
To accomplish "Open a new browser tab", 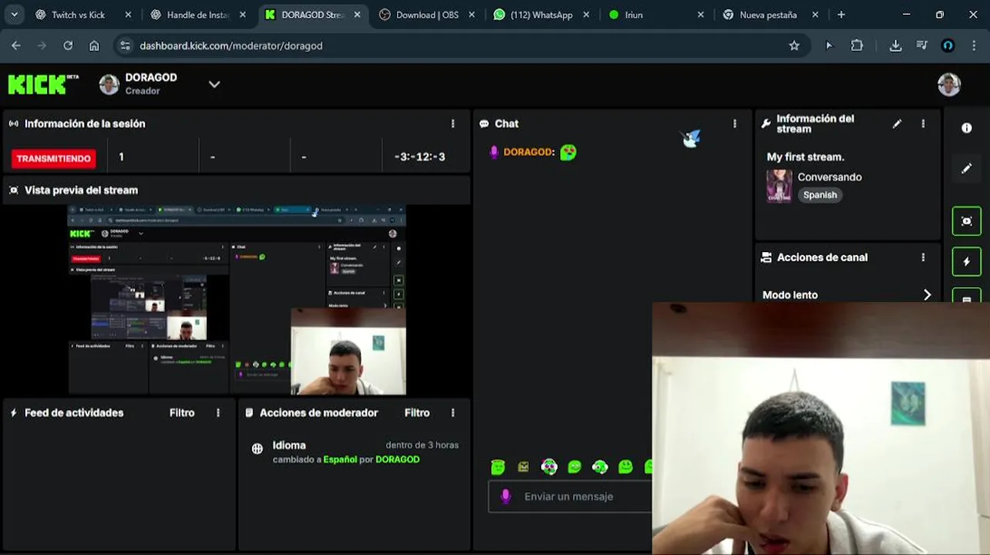I will click(x=841, y=15).
